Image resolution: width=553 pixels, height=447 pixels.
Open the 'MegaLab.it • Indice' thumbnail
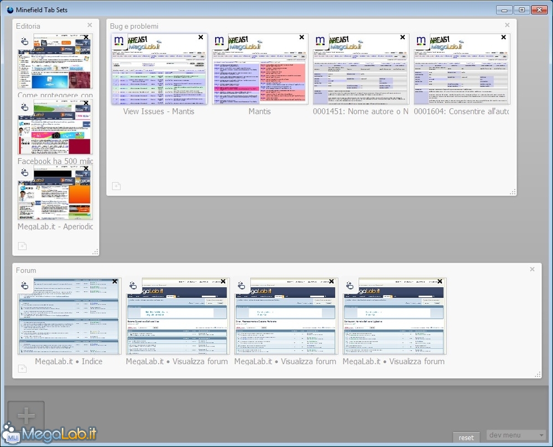click(69, 316)
